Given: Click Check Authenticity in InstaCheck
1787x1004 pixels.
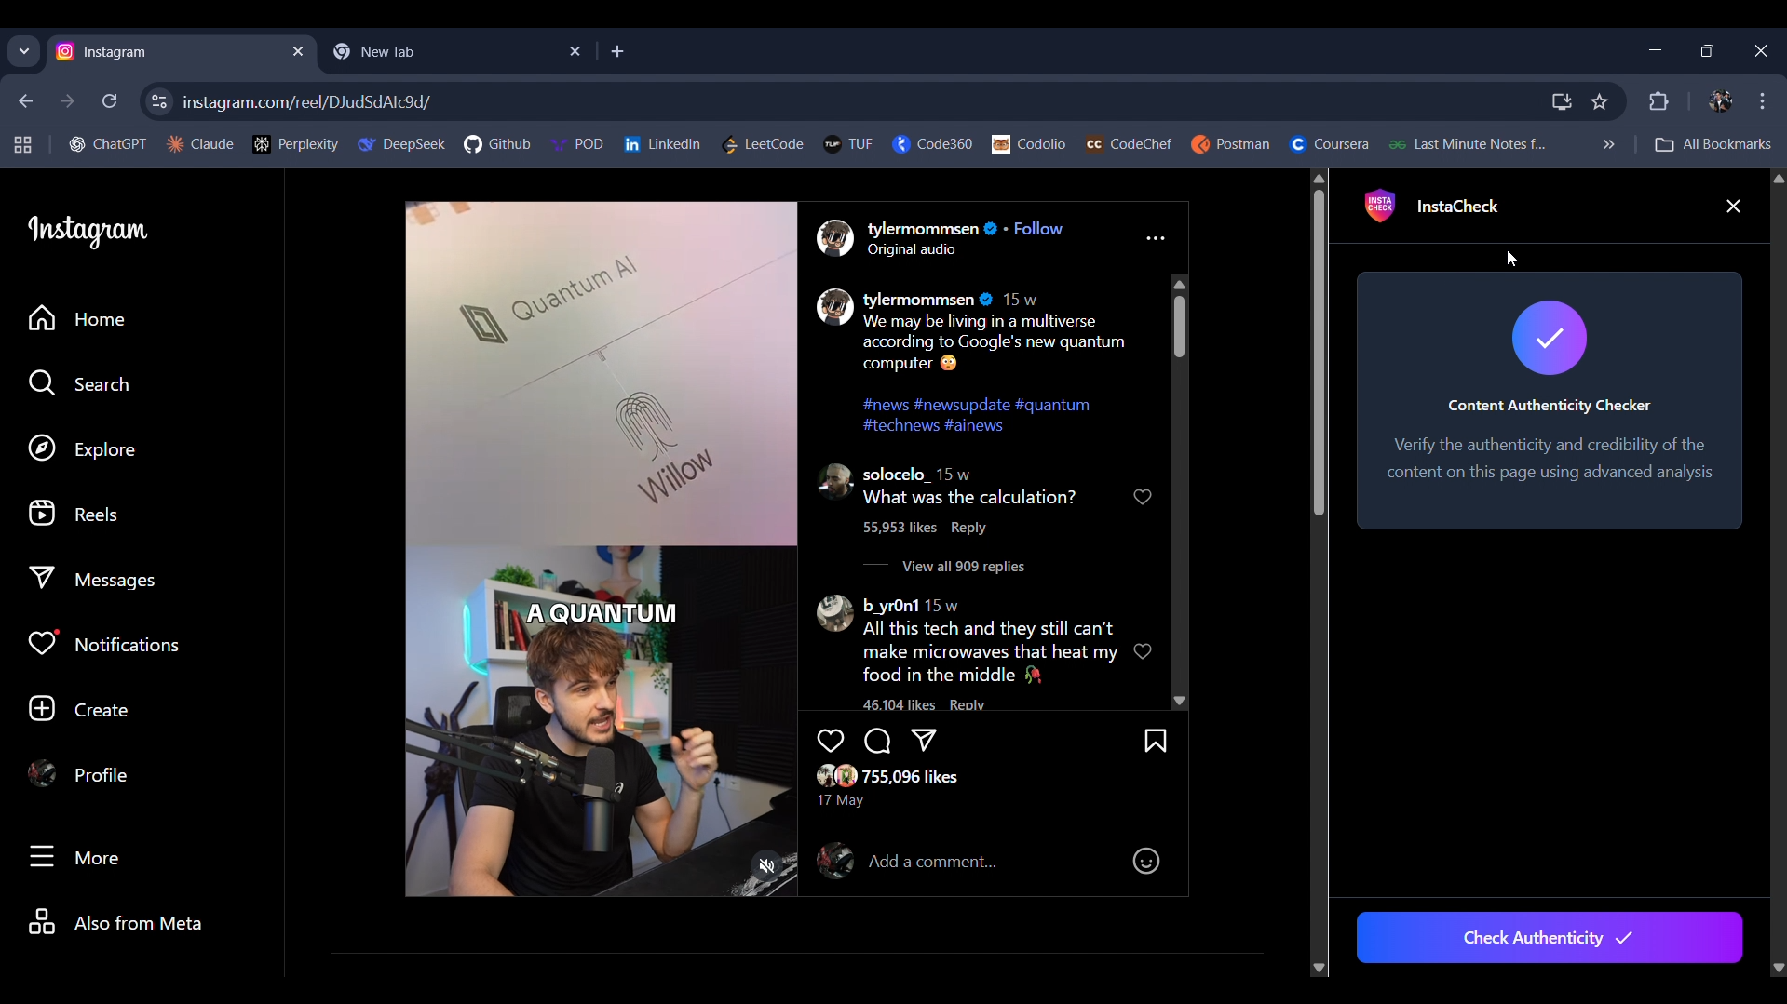Looking at the screenshot, I should point(1549,938).
